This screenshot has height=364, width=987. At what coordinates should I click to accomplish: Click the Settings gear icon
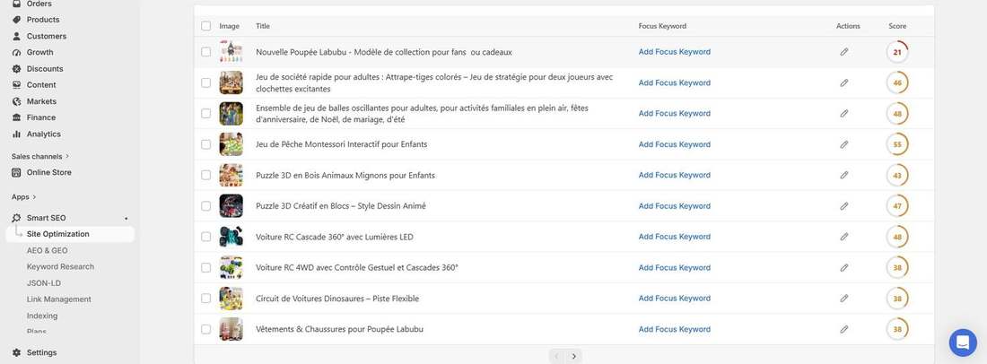point(16,352)
